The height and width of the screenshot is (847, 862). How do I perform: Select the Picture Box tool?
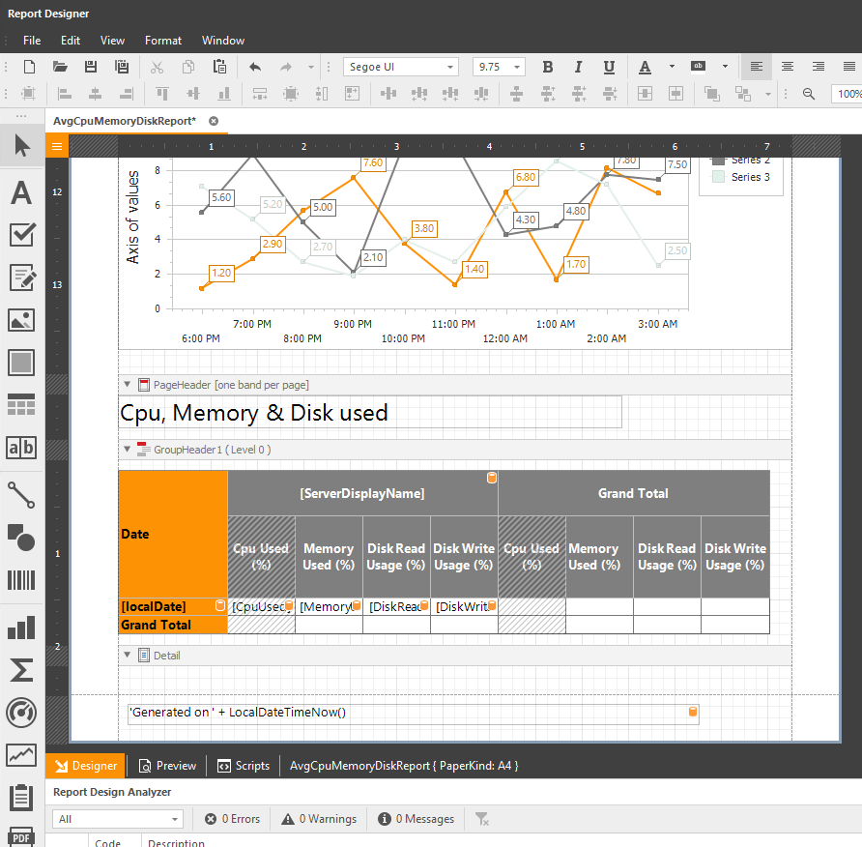click(x=21, y=319)
